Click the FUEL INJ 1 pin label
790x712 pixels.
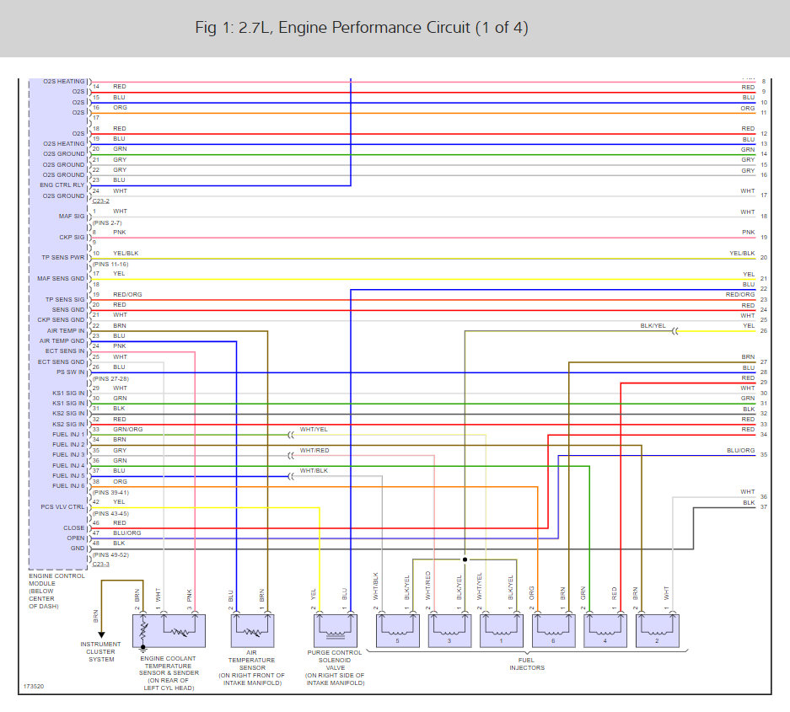click(68, 434)
